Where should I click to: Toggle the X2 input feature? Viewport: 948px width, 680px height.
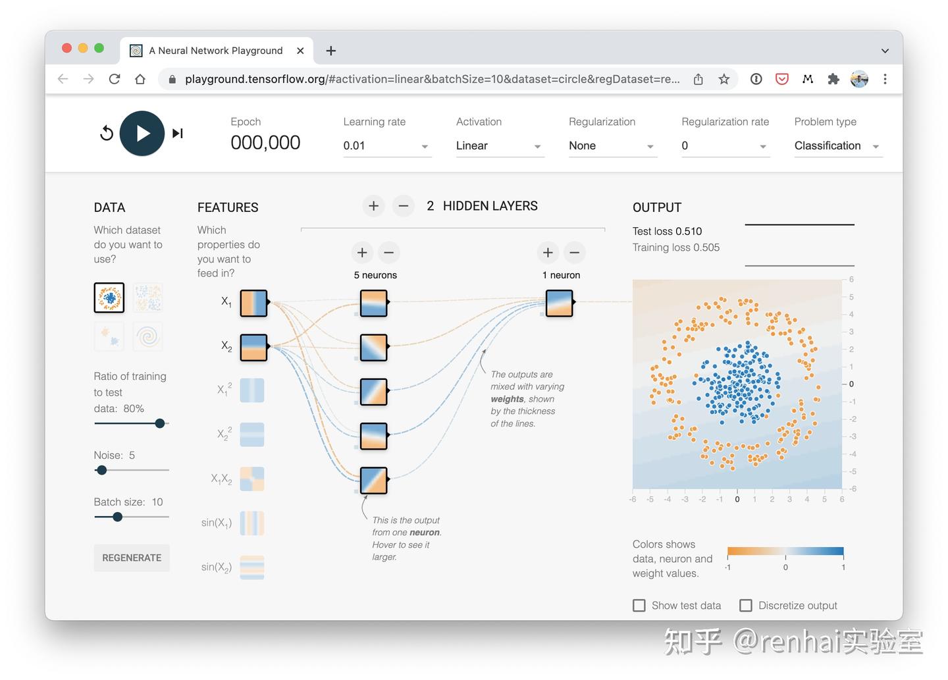pyautogui.click(x=253, y=348)
